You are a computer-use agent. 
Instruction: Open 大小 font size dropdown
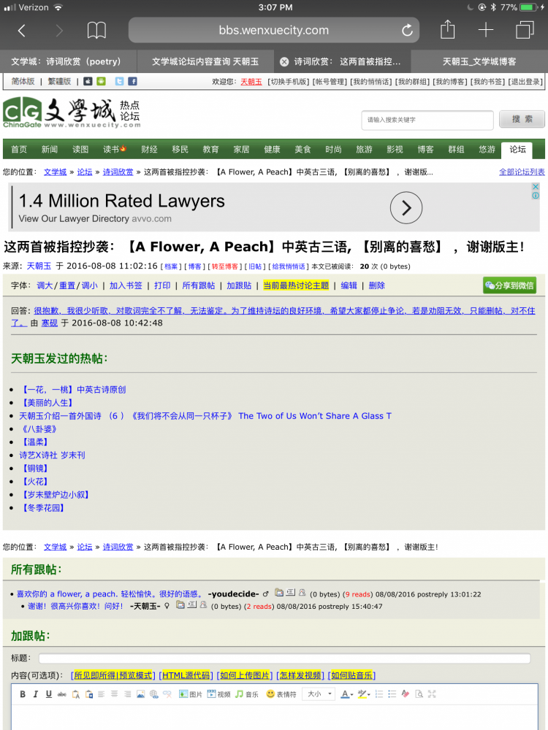point(319,694)
